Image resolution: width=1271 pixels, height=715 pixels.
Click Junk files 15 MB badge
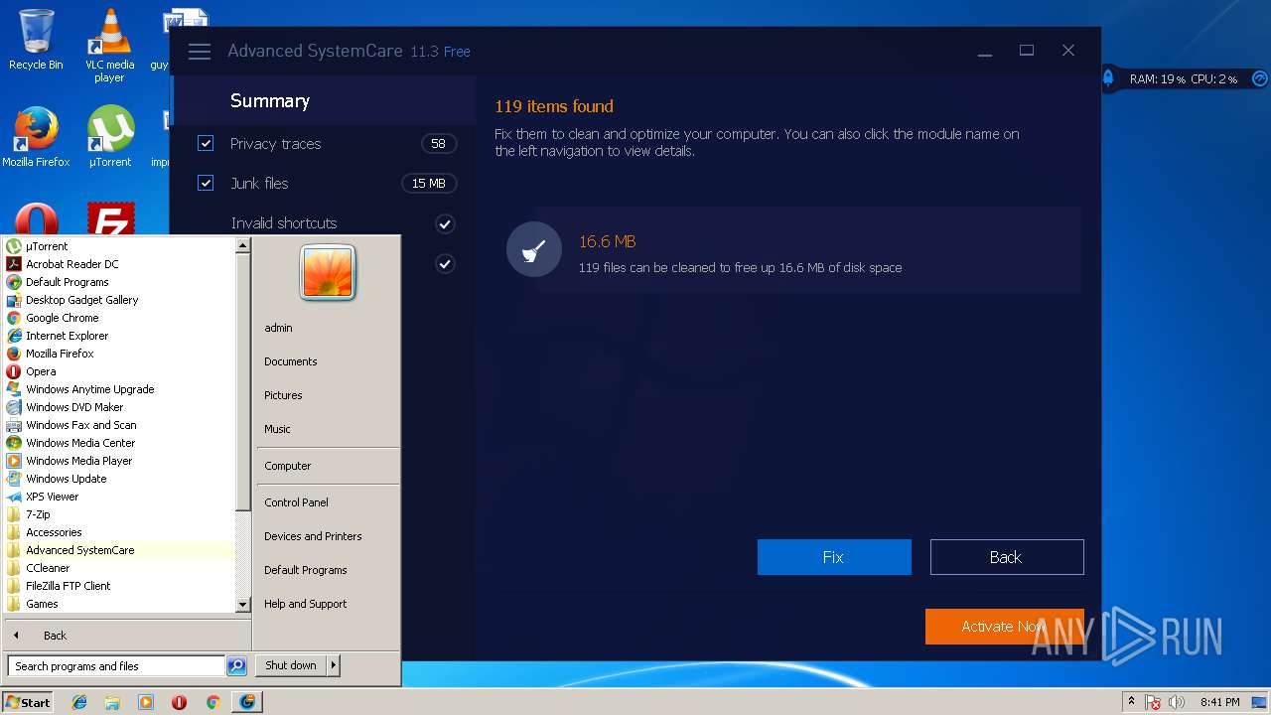(429, 183)
